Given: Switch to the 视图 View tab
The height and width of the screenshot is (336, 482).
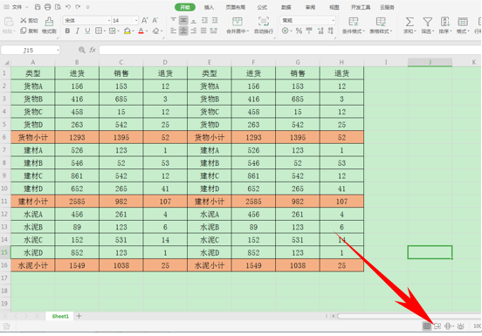Looking at the screenshot, I should coord(334,7).
